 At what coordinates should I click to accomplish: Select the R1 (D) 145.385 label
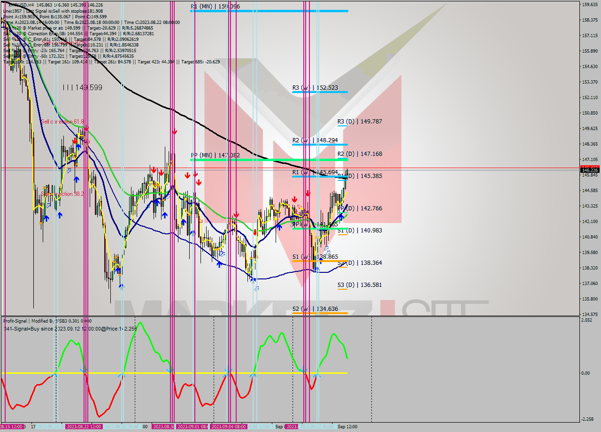pos(360,176)
